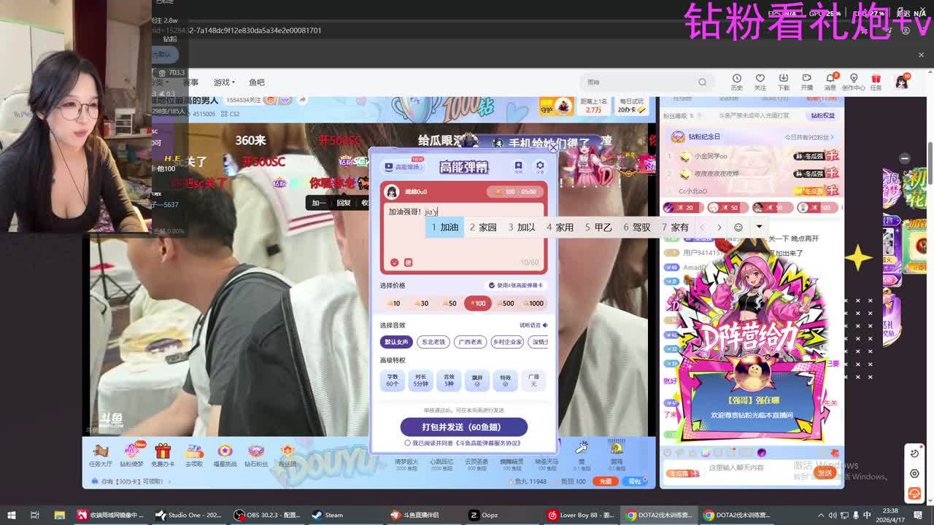The height and width of the screenshot is (525, 934).
Task: Open the 鱼吧 navigation tab
Action: [256, 82]
